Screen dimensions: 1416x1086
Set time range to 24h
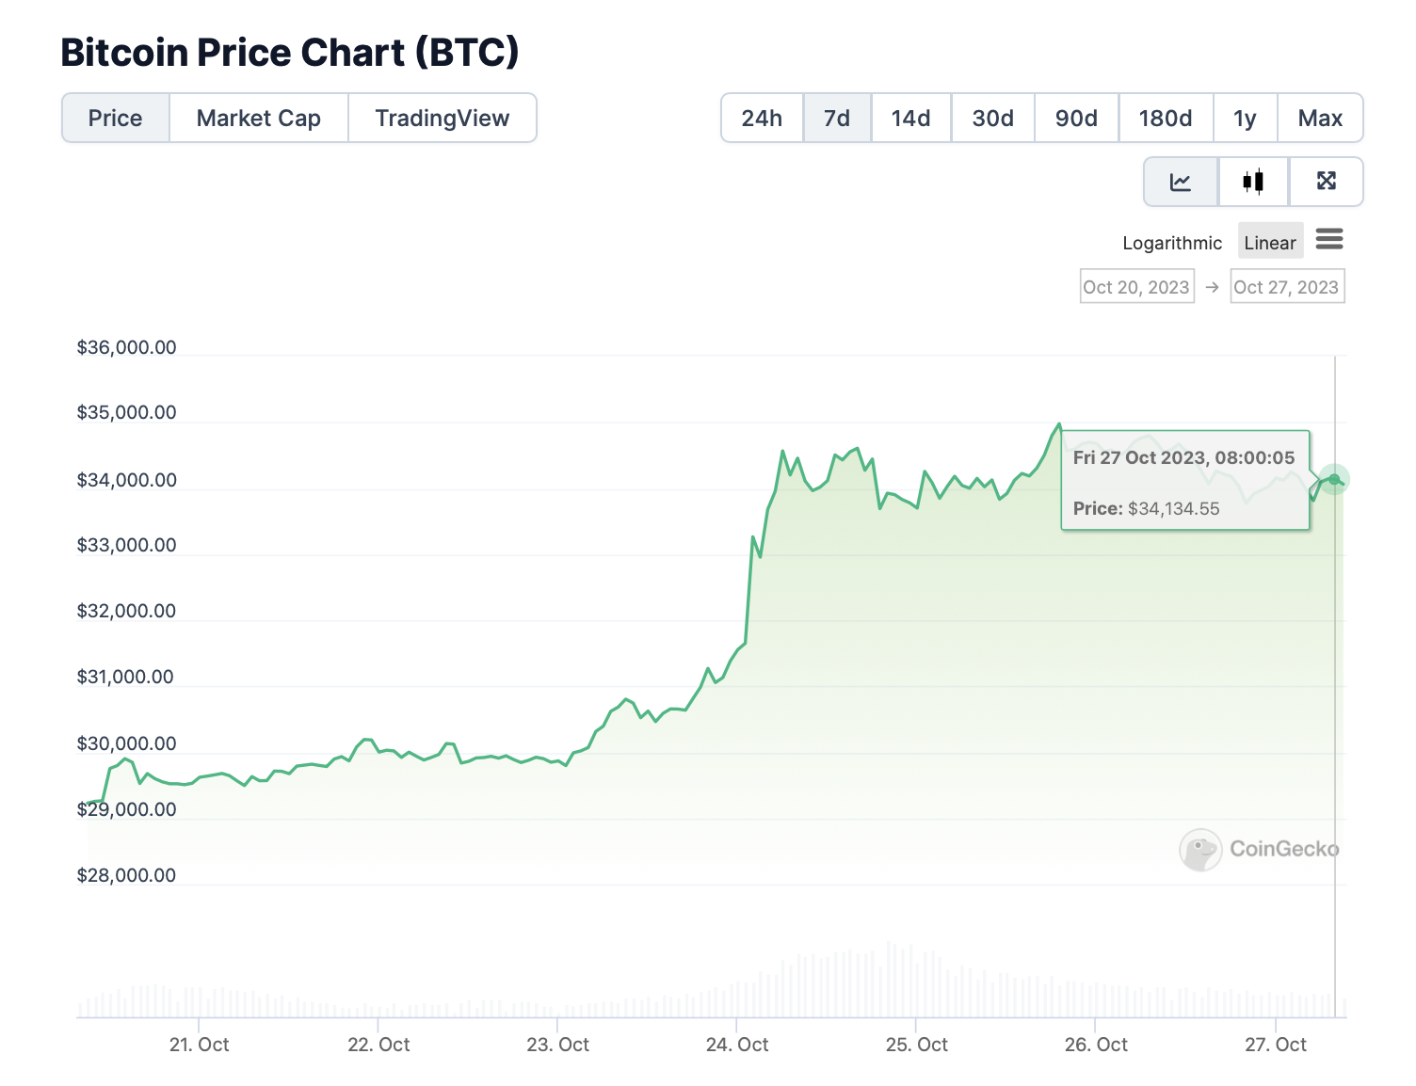762,119
